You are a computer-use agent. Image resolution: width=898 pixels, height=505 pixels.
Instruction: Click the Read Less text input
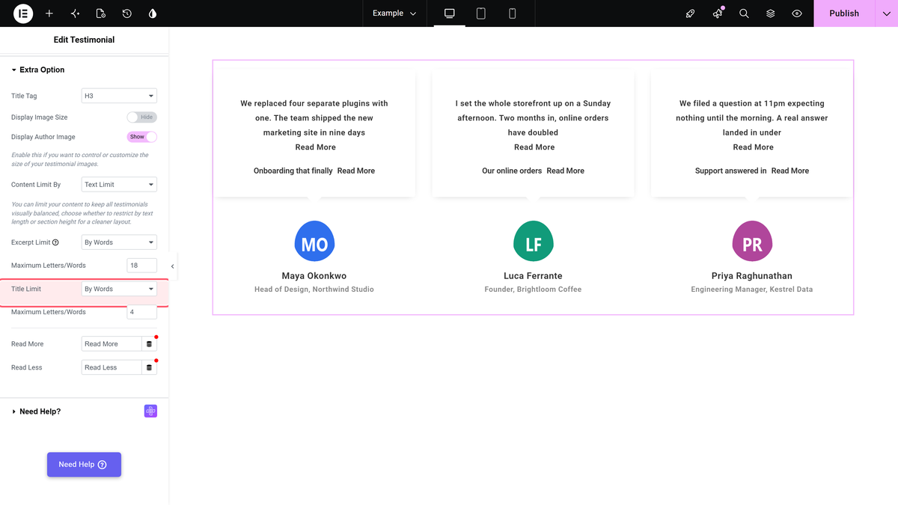(112, 367)
